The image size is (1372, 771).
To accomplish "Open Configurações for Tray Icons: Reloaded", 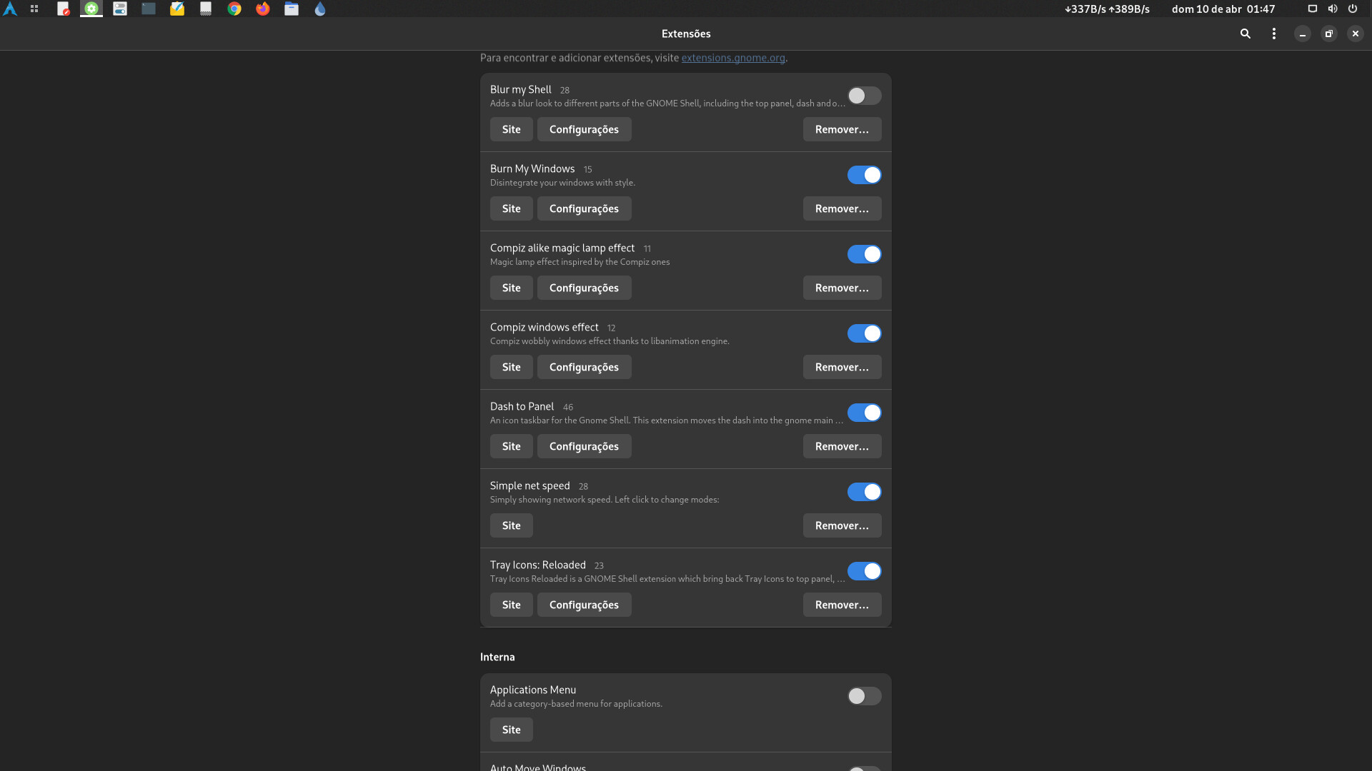I will click(x=585, y=605).
